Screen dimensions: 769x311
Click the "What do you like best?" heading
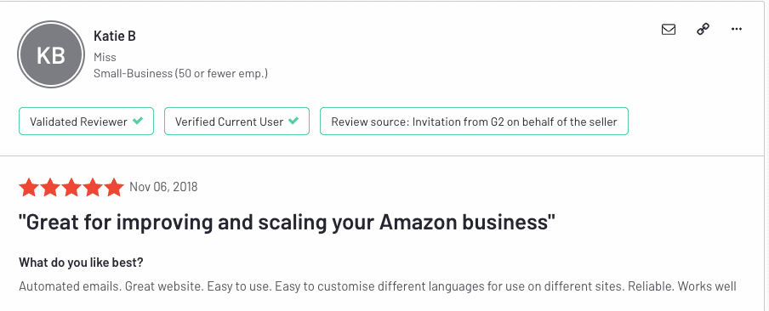coord(81,263)
